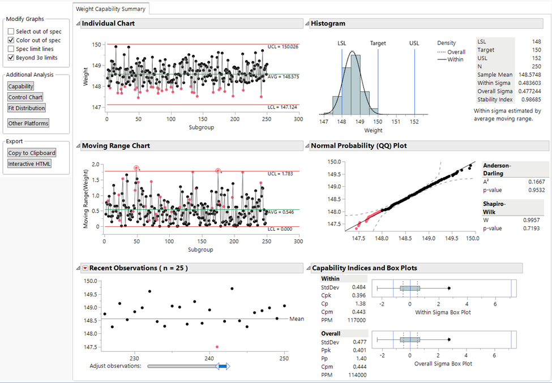Copy the report to clipboard
Viewport: 552px width, 383px height.
pyautogui.click(x=32, y=152)
